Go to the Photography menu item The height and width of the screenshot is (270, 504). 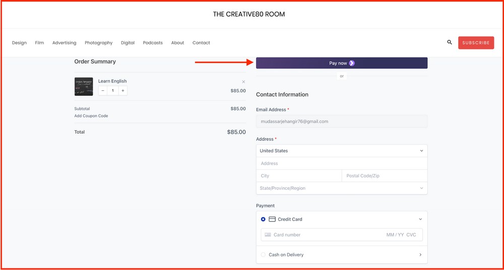pyautogui.click(x=99, y=43)
